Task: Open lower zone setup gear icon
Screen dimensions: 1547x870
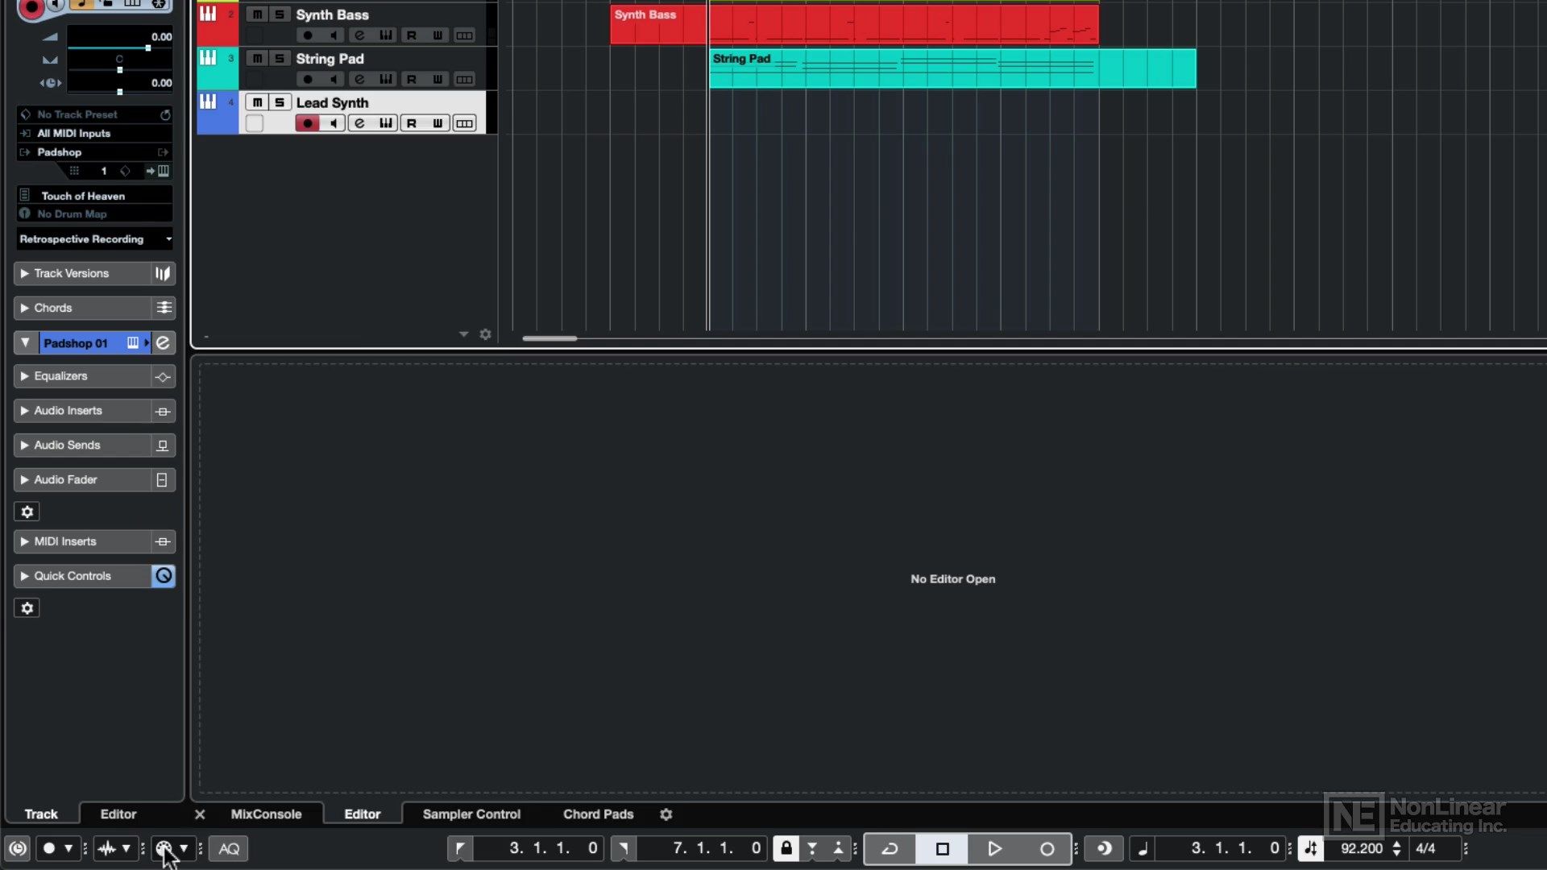Action: tap(666, 814)
